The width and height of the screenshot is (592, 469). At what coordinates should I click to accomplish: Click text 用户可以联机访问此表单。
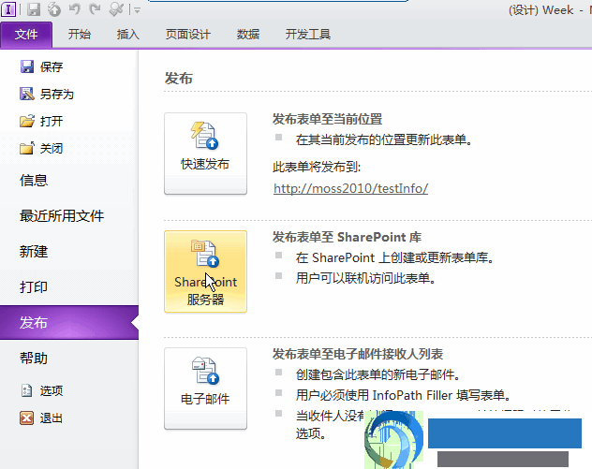coord(366,278)
